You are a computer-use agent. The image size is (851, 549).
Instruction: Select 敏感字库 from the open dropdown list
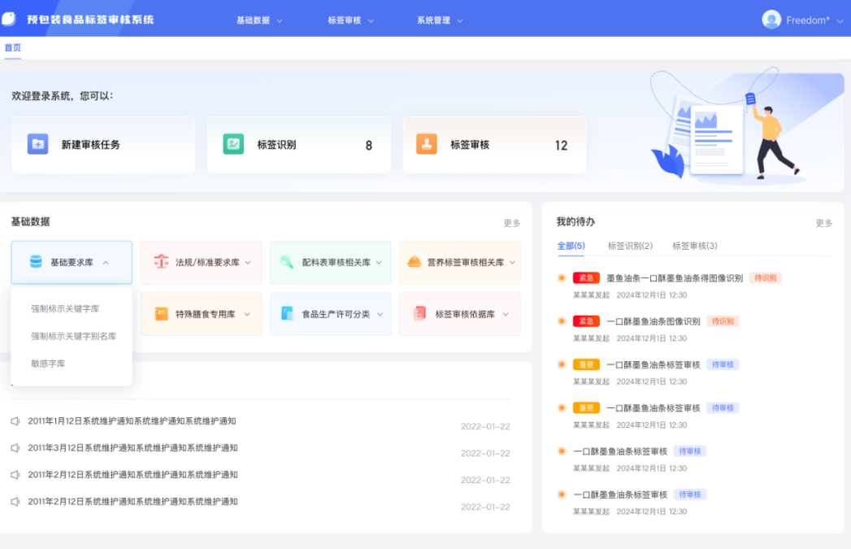pos(48,364)
